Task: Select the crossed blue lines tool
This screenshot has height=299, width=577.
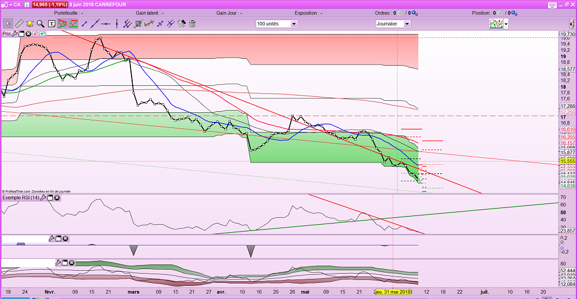Action: tap(171, 24)
